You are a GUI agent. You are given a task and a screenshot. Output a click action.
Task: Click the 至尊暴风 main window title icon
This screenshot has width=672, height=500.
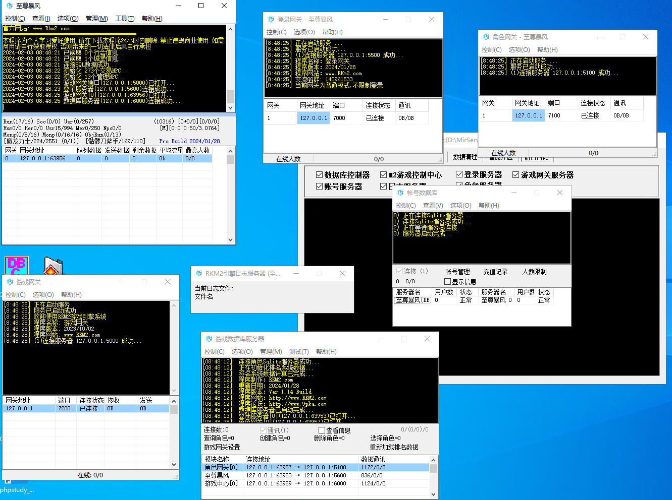(9, 6)
